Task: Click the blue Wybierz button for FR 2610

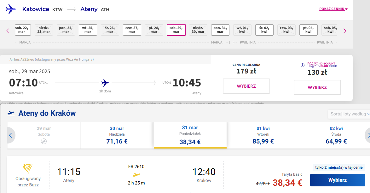Action: [x=338, y=180]
